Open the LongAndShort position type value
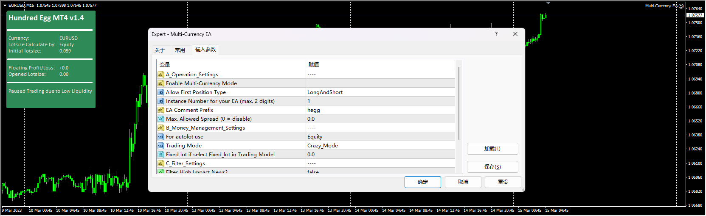The height and width of the screenshot is (216, 706). [x=325, y=92]
